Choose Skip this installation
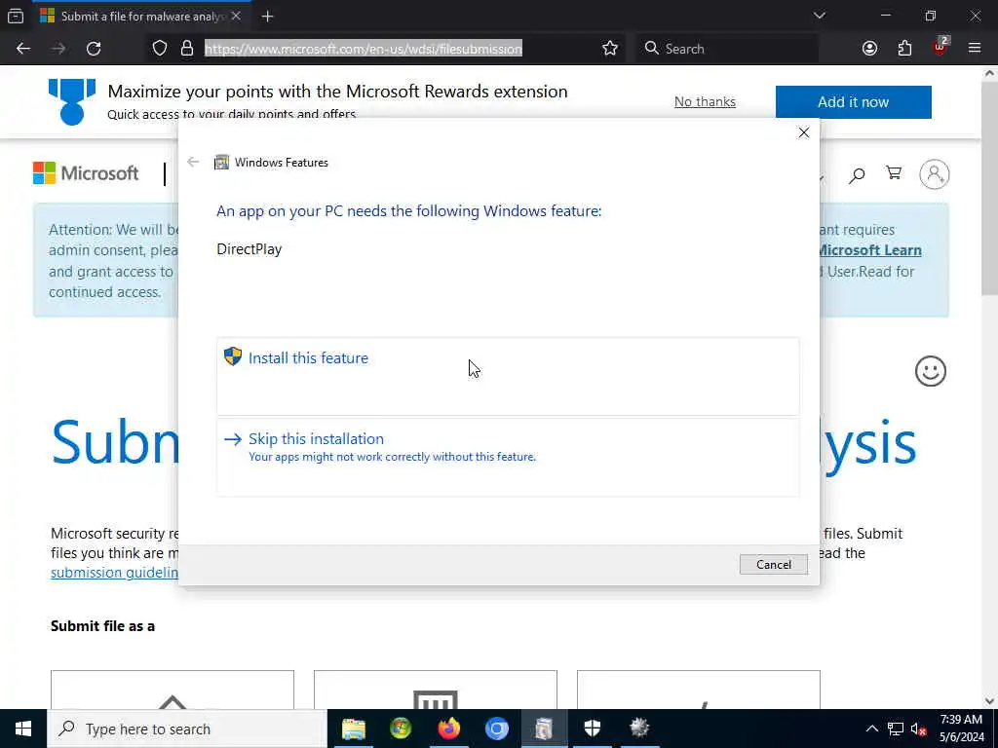Viewport: 998px width, 748px height. [x=507, y=457]
